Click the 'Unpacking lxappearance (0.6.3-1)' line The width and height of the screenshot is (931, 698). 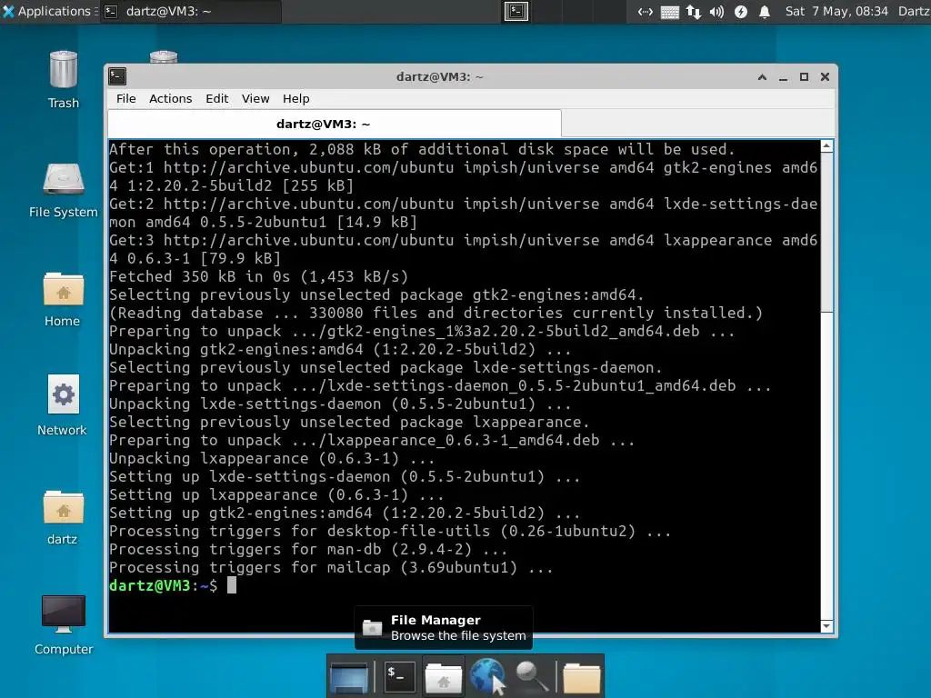(x=271, y=458)
